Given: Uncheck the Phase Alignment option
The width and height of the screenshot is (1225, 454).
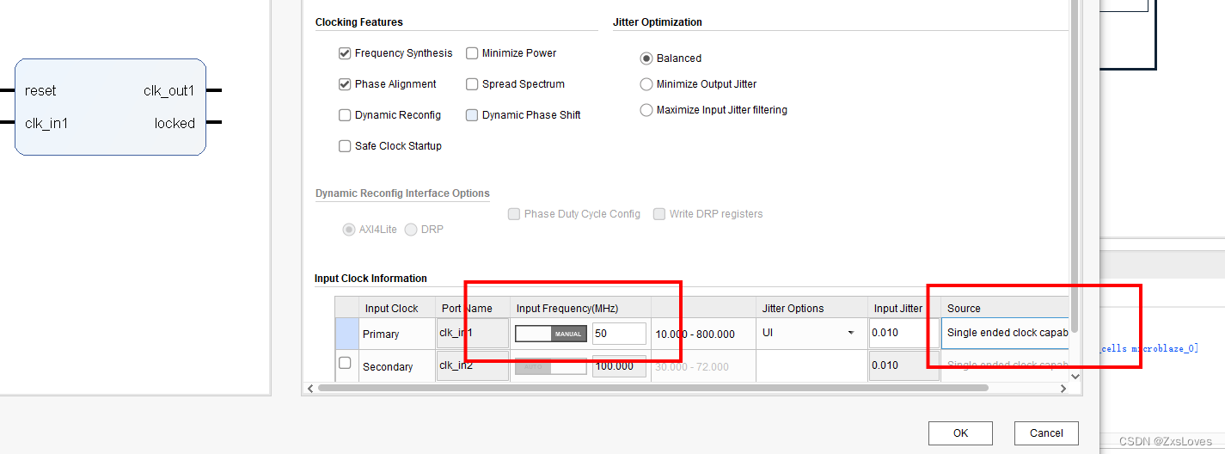Looking at the screenshot, I should (345, 84).
